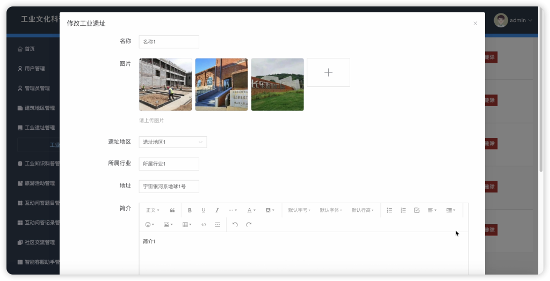
Task: Select the construction site building thumbnail
Action: click(165, 84)
